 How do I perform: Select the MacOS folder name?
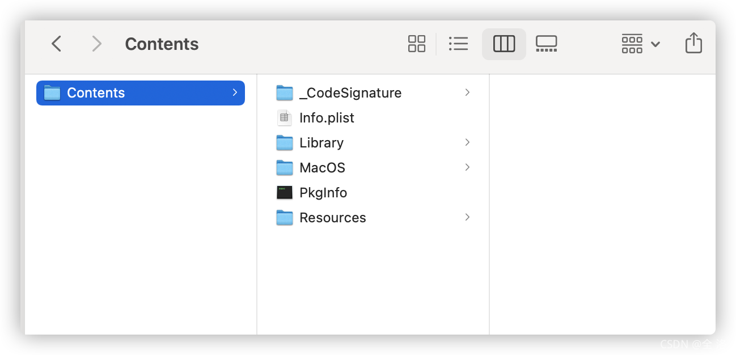point(322,168)
